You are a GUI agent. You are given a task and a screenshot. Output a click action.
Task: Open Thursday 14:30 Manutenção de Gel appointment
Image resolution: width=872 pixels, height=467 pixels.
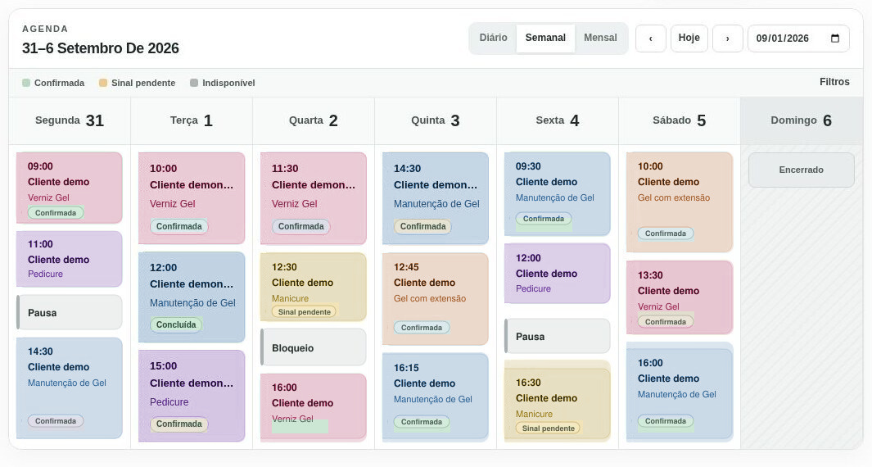[x=436, y=198]
